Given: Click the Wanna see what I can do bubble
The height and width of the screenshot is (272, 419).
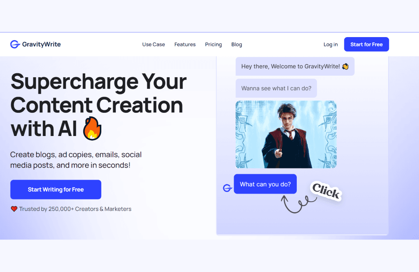Looking at the screenshot, I should (276, 88).
